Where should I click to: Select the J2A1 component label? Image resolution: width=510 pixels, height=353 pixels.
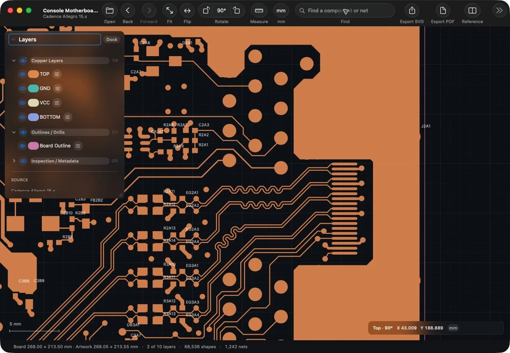426,126
